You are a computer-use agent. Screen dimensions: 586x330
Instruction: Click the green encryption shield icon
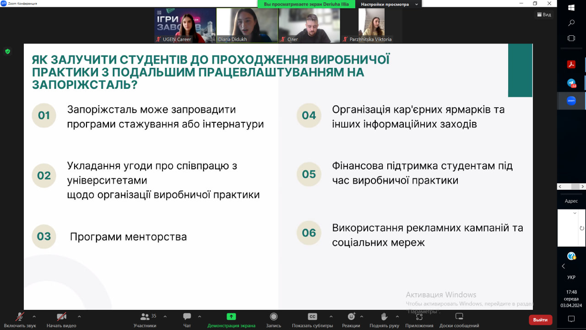7,51
